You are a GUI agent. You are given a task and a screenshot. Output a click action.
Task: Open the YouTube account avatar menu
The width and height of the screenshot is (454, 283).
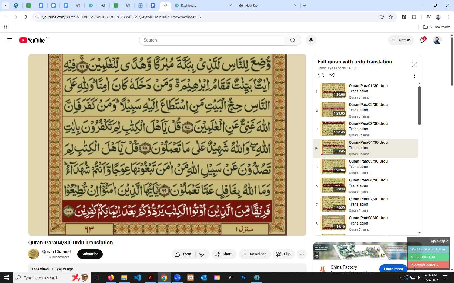[437, 40]
